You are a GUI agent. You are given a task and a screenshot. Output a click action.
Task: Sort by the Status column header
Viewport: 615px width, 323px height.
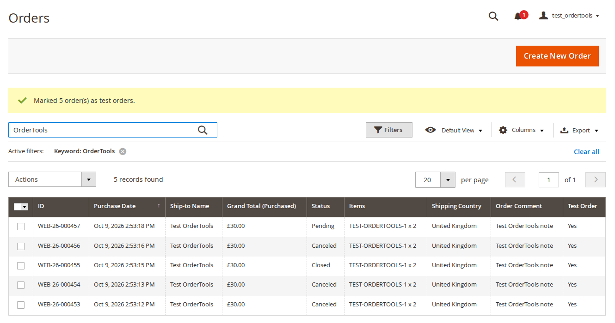[x=326, y=206]
